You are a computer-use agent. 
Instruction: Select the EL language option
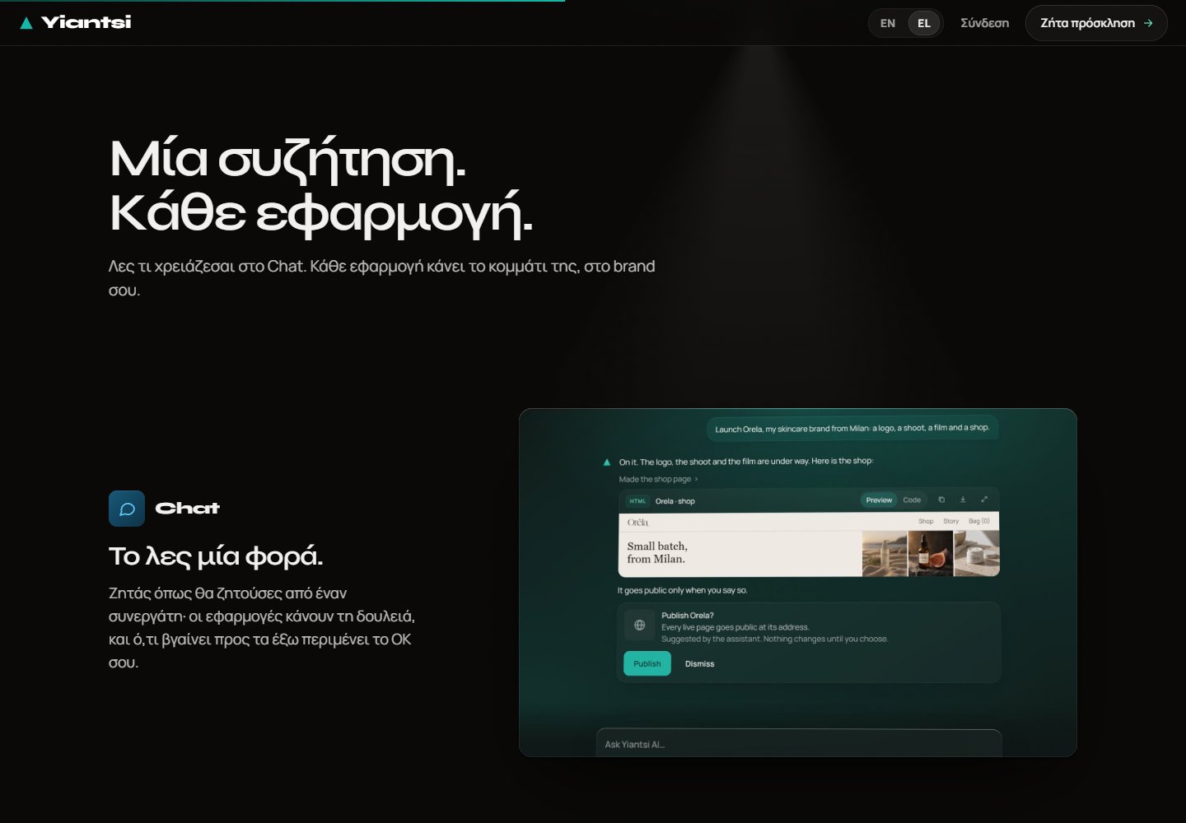pyautogui.click(x=924, y=23)
